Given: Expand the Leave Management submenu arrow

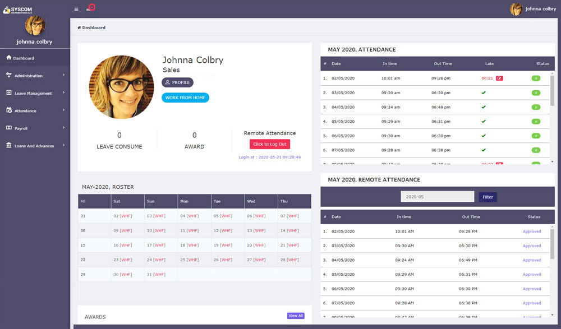Looking at the screenshot, I should 63,93.
